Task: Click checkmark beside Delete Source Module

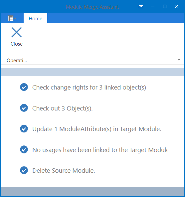Action: point(24,170)
